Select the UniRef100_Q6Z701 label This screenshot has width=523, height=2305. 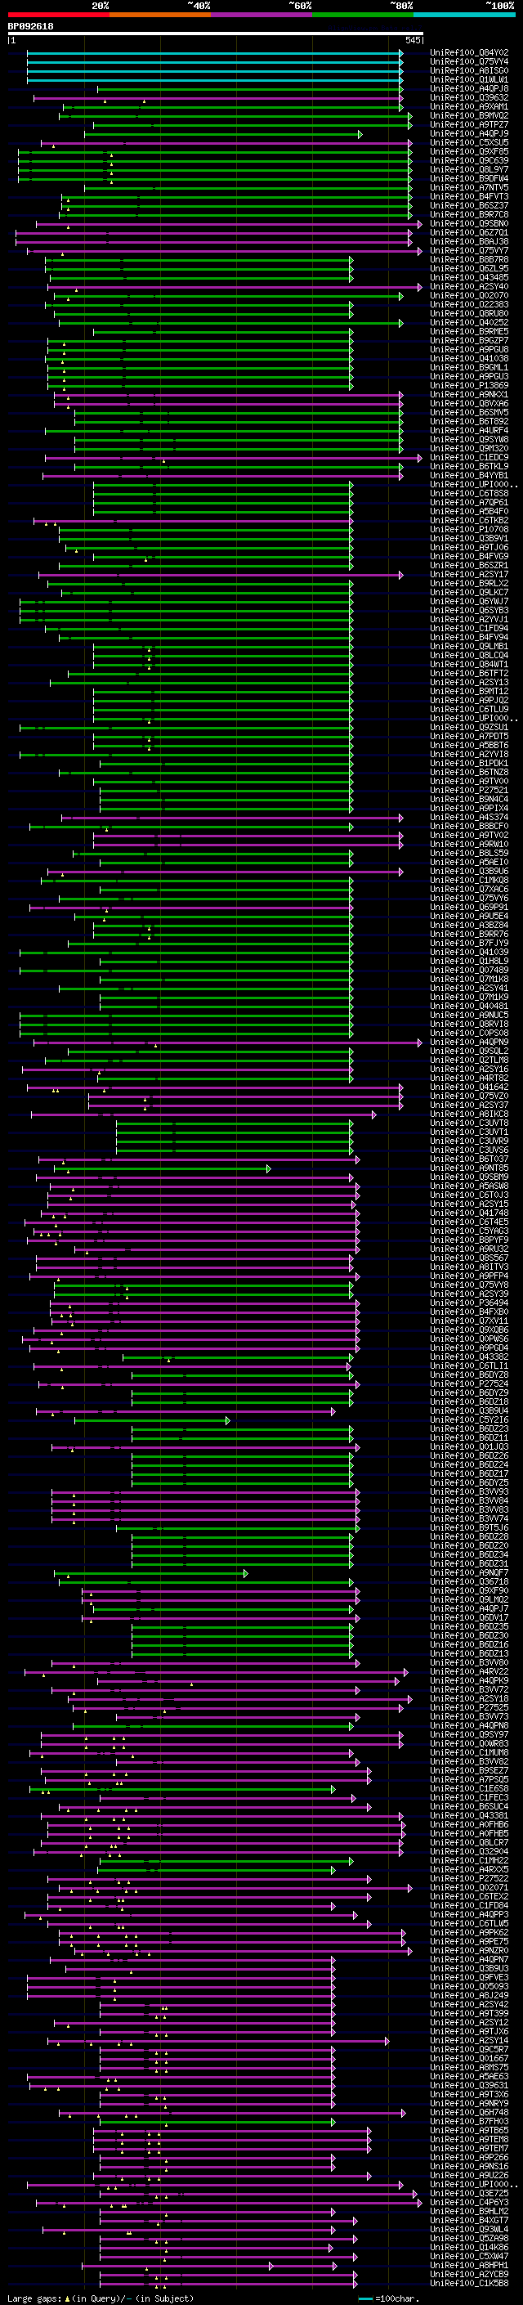coord(469,233)
